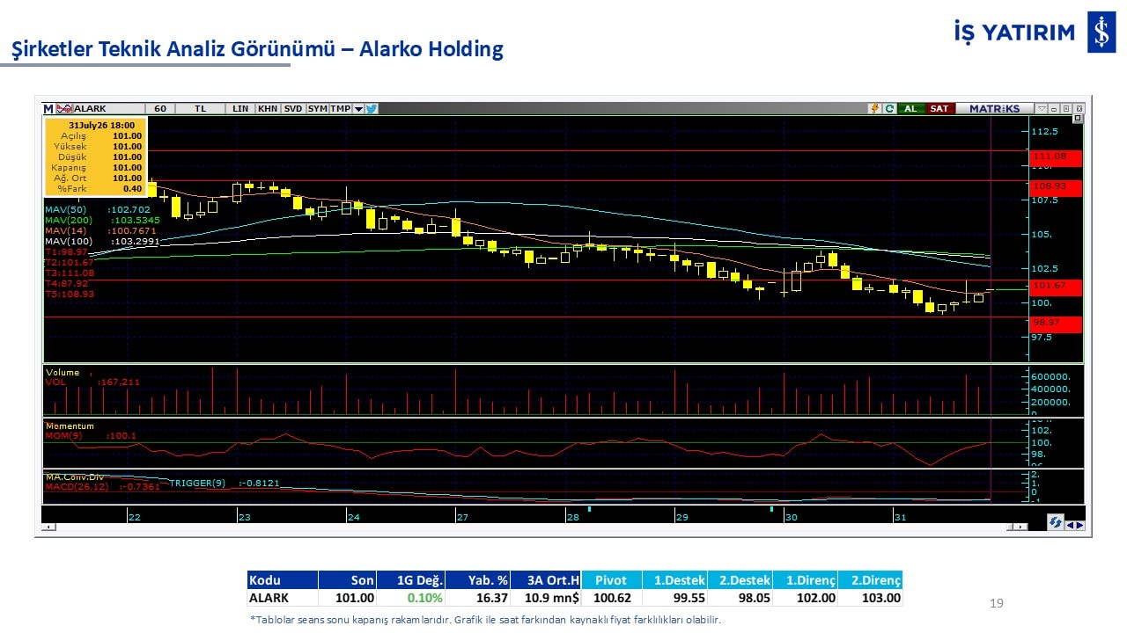Click the Kodu column header

point(283,580)
